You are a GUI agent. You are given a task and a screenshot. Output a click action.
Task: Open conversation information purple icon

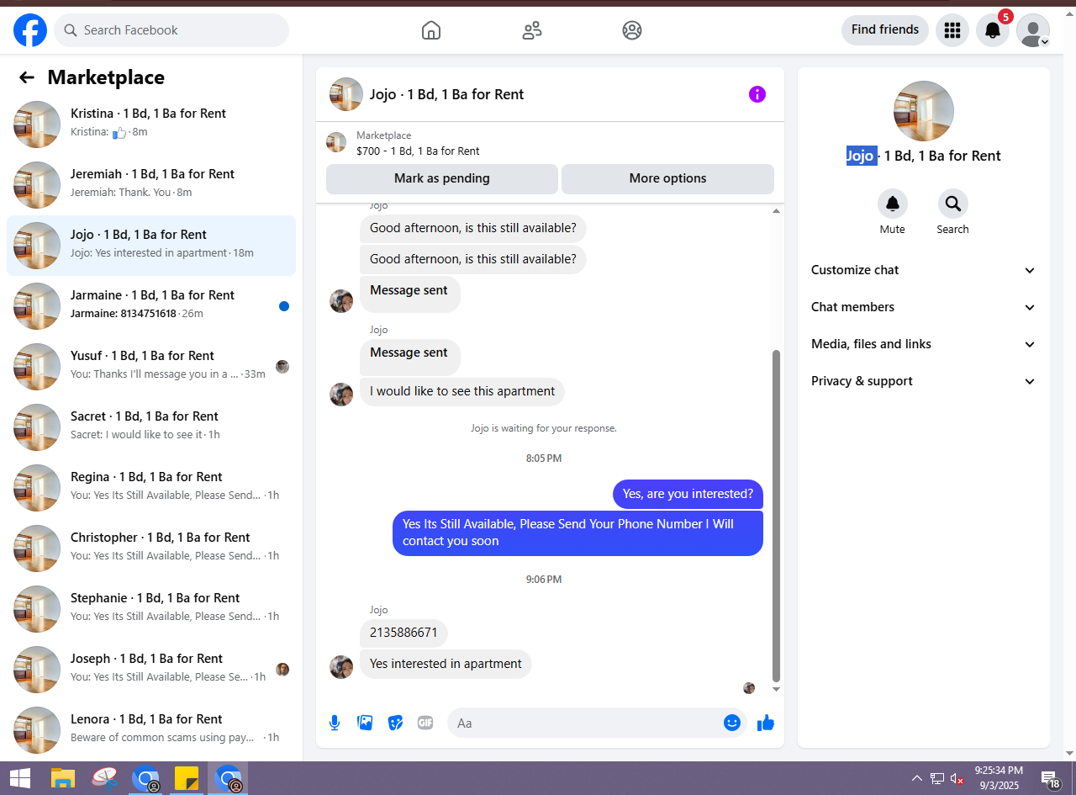(x=757, y=94)
